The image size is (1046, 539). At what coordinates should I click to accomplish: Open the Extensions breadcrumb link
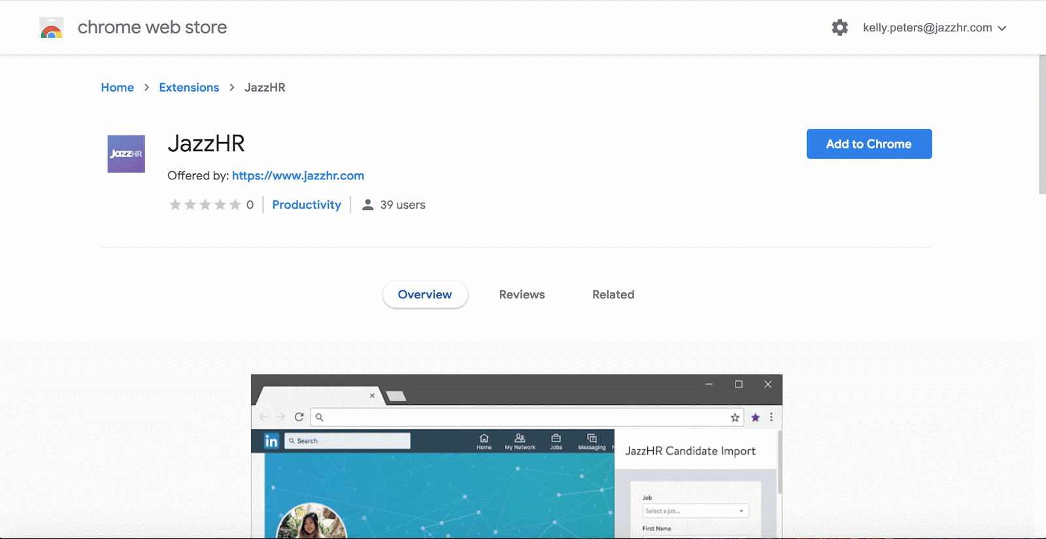[x=189, y=88]
